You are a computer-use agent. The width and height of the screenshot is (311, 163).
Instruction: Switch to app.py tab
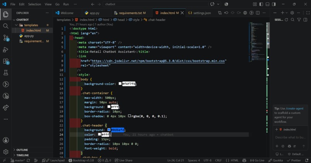(x=94, y=13)
